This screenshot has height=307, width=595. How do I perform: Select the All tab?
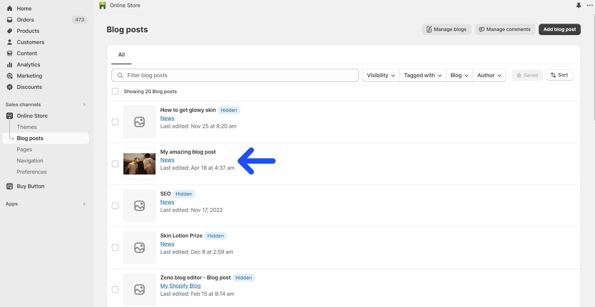pyautogui.click(x=121, y=55)
